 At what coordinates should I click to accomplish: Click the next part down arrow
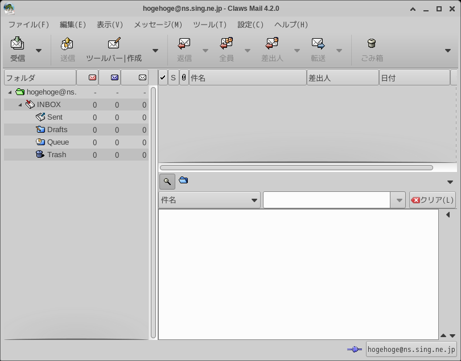click(452, 335)
